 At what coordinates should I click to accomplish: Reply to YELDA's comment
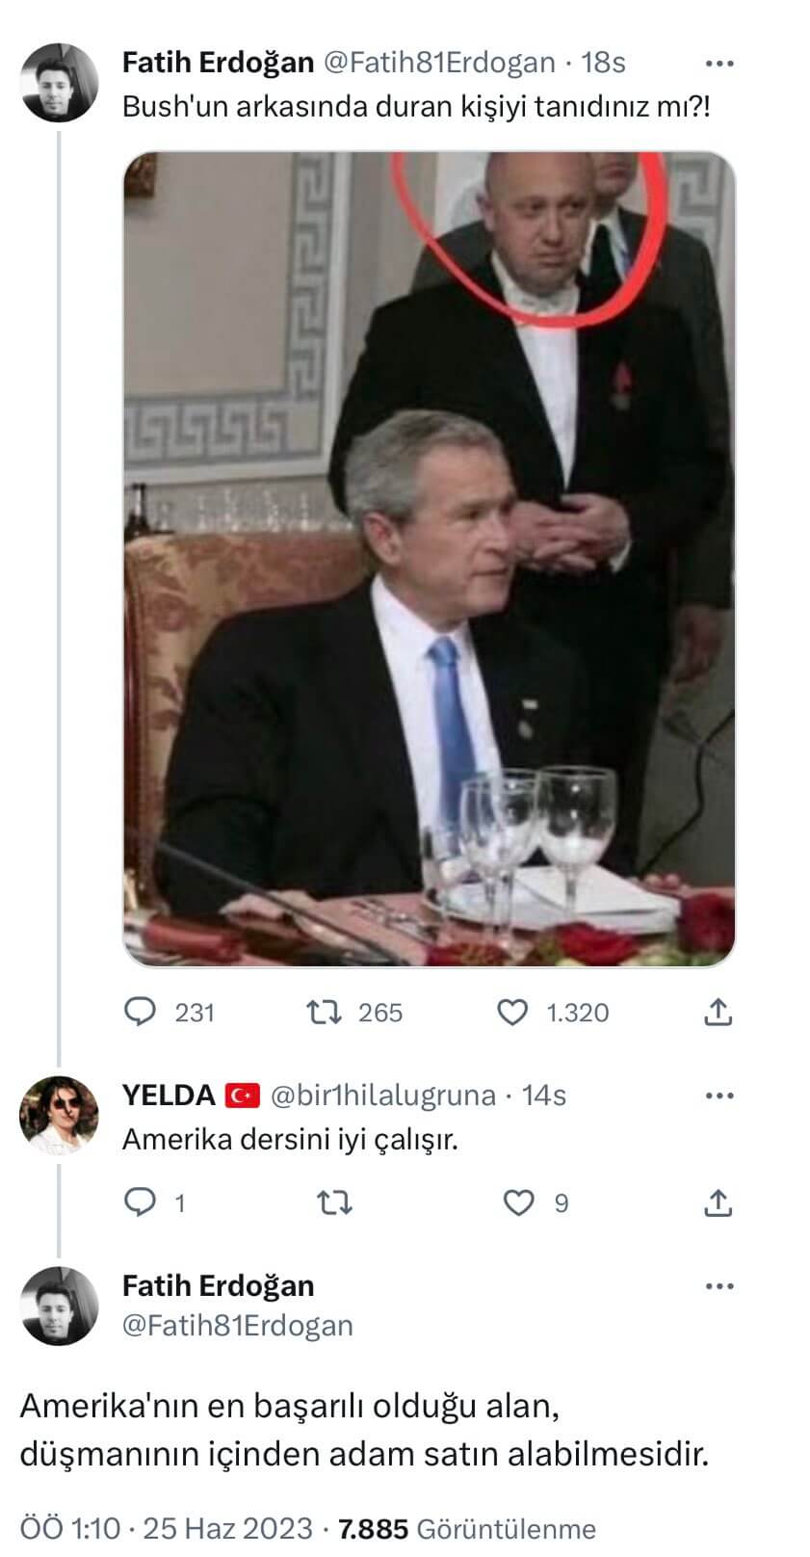click(x=143, y=1203)
